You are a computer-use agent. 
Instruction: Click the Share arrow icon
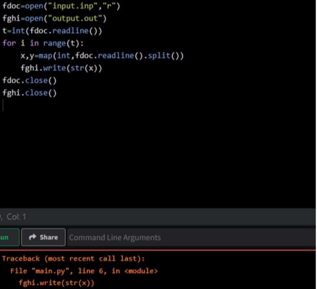click(32, 237)
